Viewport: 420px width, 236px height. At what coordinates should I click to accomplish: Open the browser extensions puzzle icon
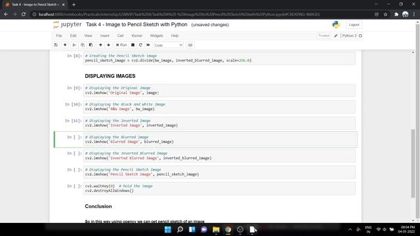click(x=396, y=14)
